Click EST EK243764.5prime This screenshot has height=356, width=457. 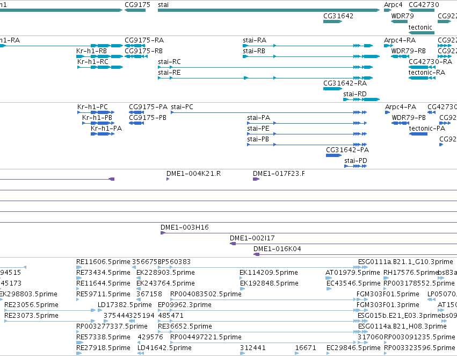[x=139, y=289]
